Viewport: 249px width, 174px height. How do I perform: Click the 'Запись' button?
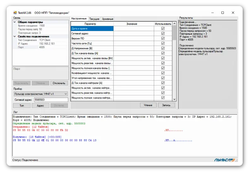pos(166,105)
